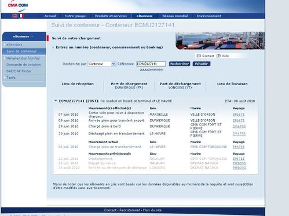Open voyage PW039S on the LONGONI arrival row

(239, 168)
